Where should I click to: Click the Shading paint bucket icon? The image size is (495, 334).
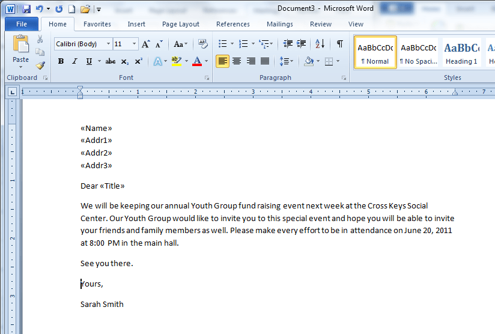click(309, 61)
